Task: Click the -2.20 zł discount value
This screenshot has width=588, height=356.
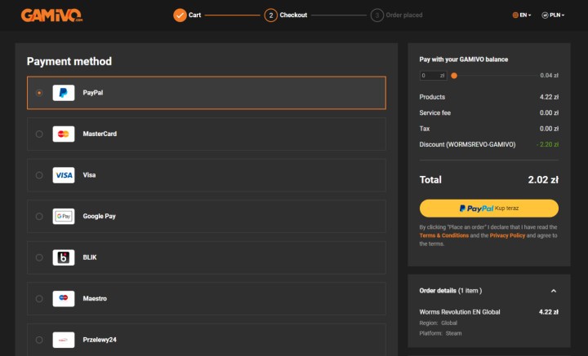Action: [x=547, y=144]
